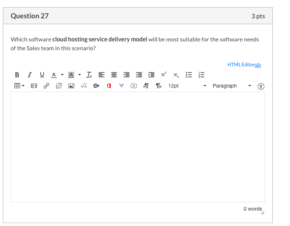Apply background highlight color
Viewport: 290px width, 226px height.
[71, 75]
